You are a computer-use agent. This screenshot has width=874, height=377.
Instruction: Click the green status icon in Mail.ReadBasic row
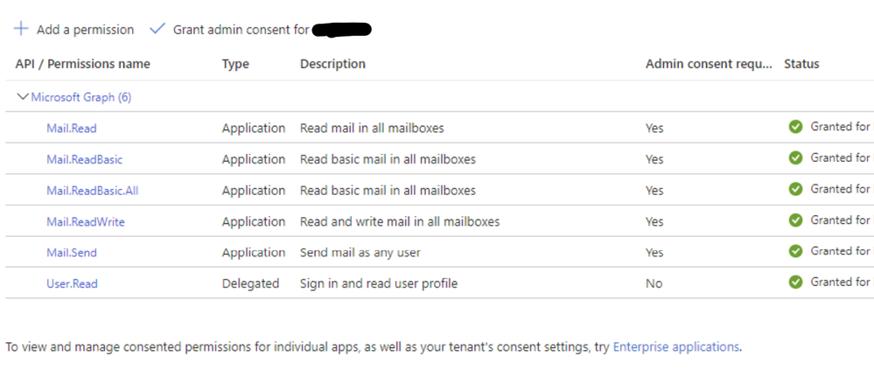795,157
